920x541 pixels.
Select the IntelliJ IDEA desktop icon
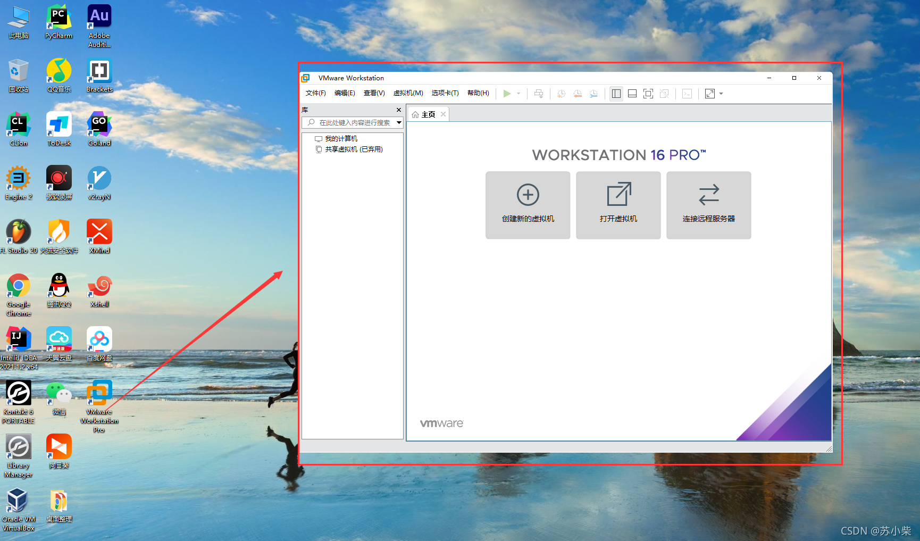pyautogui.click(x=19, y=349)
